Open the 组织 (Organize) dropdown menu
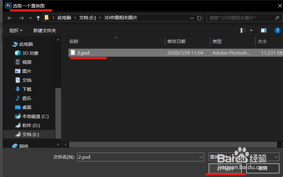This screenshot has width=283, height=177. 15,30
